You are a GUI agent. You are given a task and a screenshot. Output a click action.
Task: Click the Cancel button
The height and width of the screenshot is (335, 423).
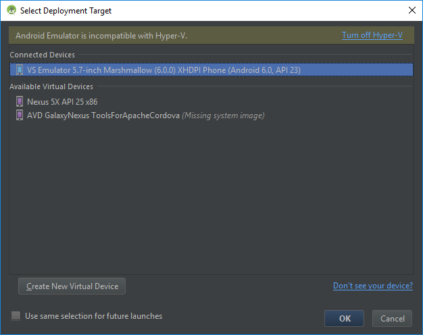pos(392,318)
